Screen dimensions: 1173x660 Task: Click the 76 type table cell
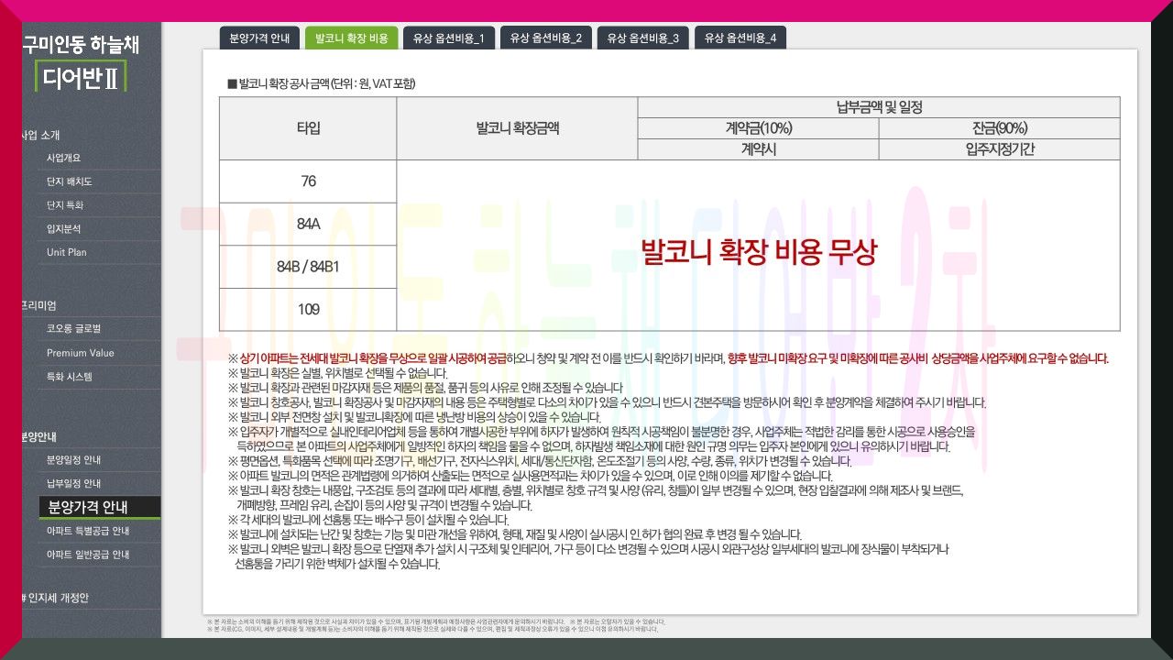point(308,181)
